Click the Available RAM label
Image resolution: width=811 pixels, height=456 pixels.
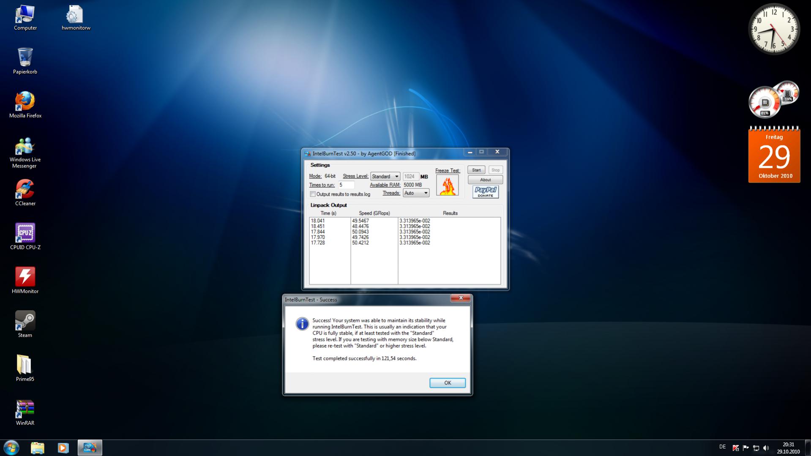[385, 185]
